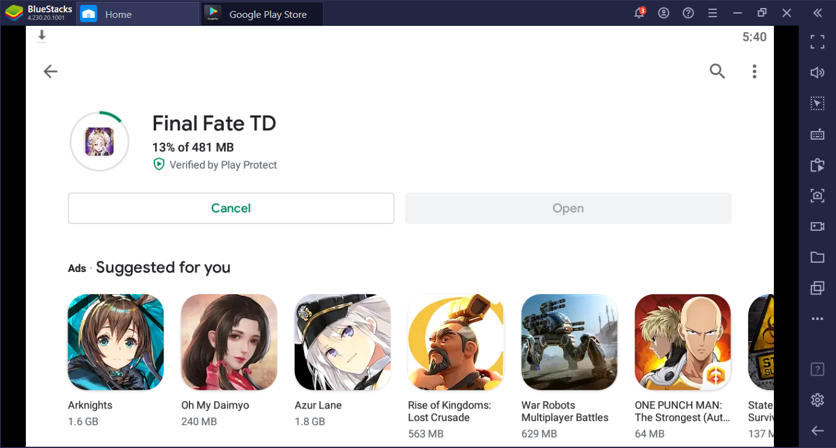
Task: Open the sidebar help guide icon
Action: click(817, 369)
